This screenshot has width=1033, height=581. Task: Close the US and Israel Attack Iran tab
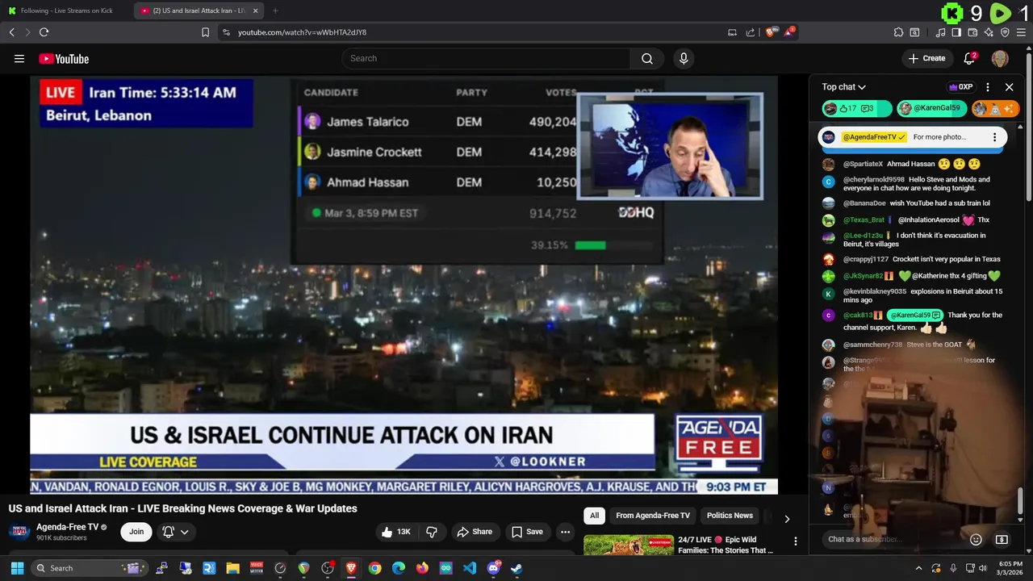click(x=256, y=10)
